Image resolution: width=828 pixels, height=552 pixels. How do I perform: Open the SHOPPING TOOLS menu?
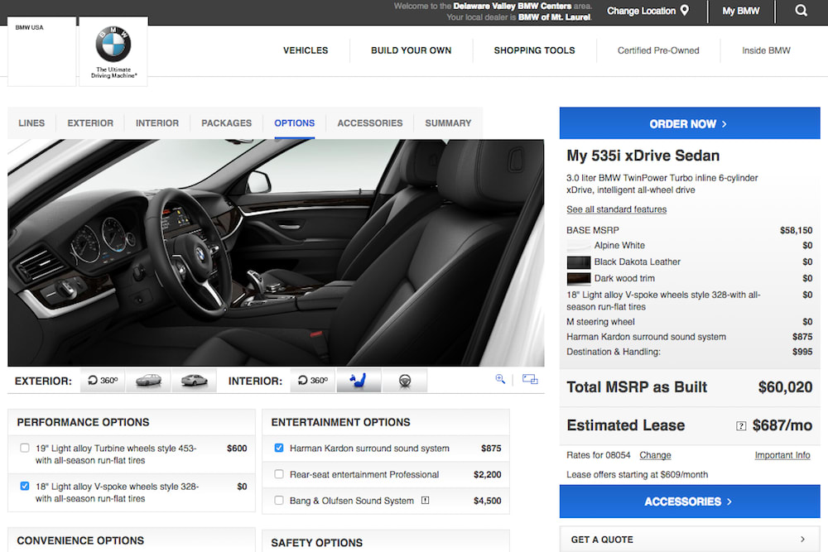pyautogui.click(x=534, y=50)
